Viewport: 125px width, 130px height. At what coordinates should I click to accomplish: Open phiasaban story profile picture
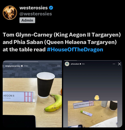(x=67, y=64)
